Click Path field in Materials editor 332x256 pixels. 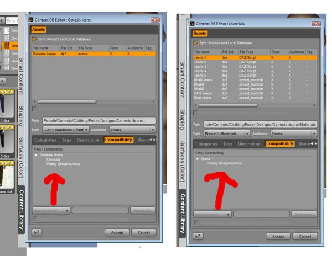click(261, 125)
